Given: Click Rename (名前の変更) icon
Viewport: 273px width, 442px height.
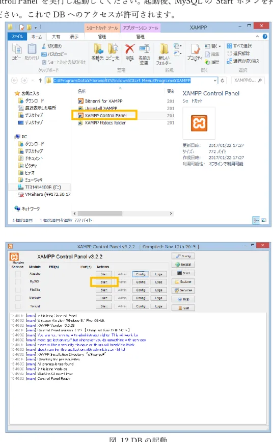Looking at the screenshot, I should [x=144, y=49].
